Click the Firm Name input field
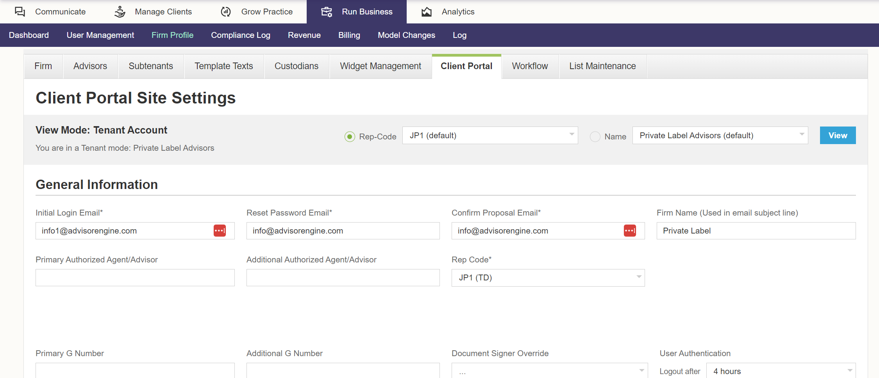 point(756,231)
